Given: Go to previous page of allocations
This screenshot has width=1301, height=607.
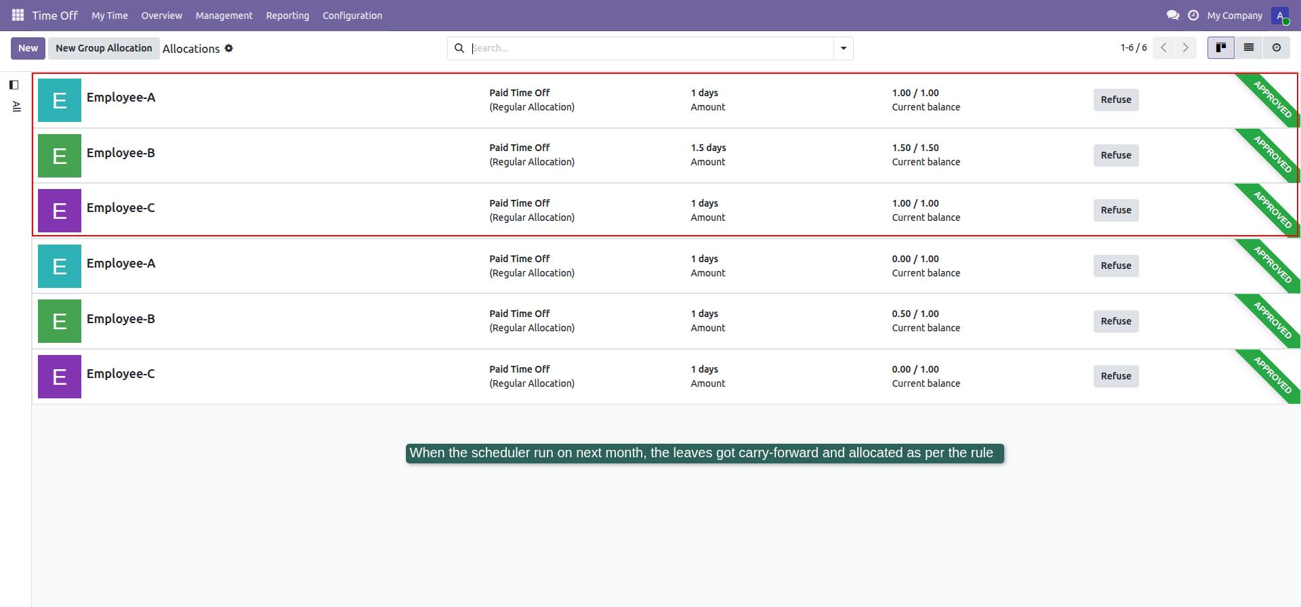Looking at the screenshot, I should (x=1163, y=48).
